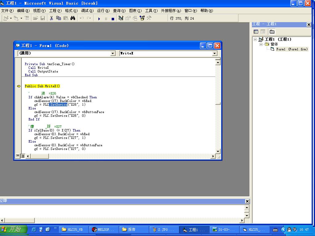
Task: Select Form1 (Form1.frm) in project tree
Action: pos(291,49)
